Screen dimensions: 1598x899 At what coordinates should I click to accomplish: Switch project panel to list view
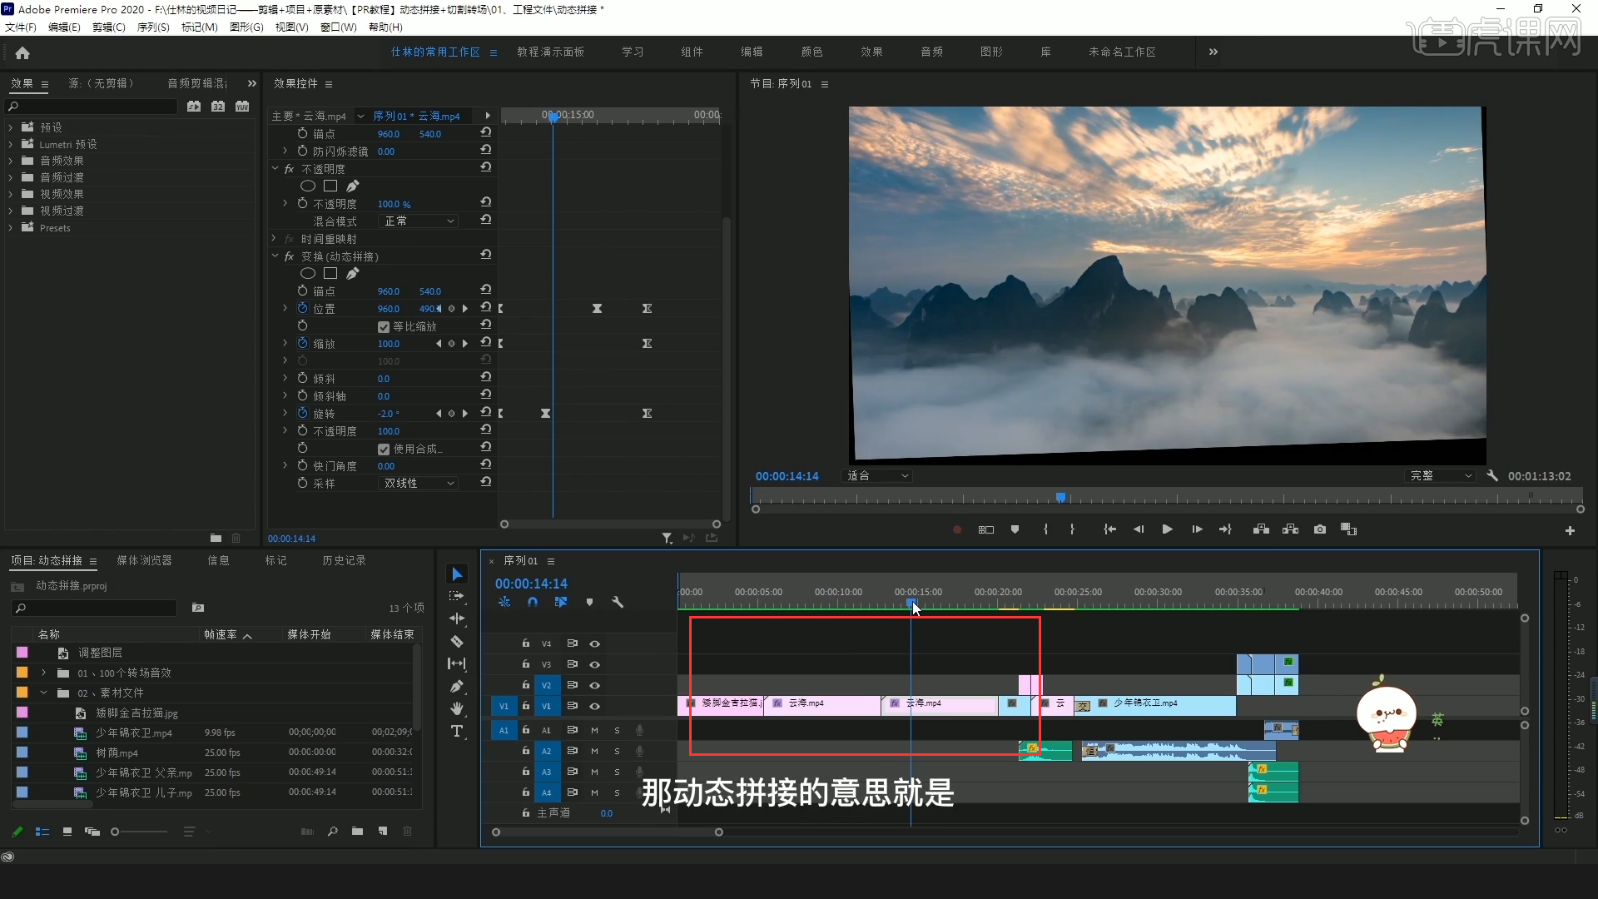tap(42, 832)
